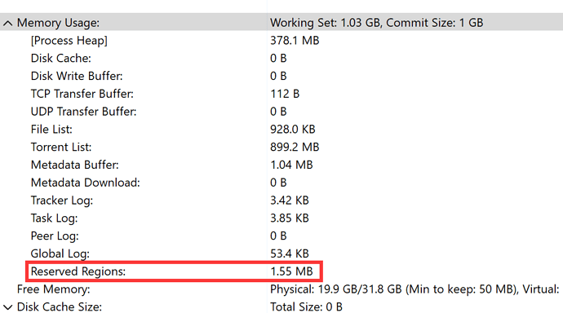Expand the Disk Cache Size section
This screenshot has width=563, height=313.
[x=7, y=307]
